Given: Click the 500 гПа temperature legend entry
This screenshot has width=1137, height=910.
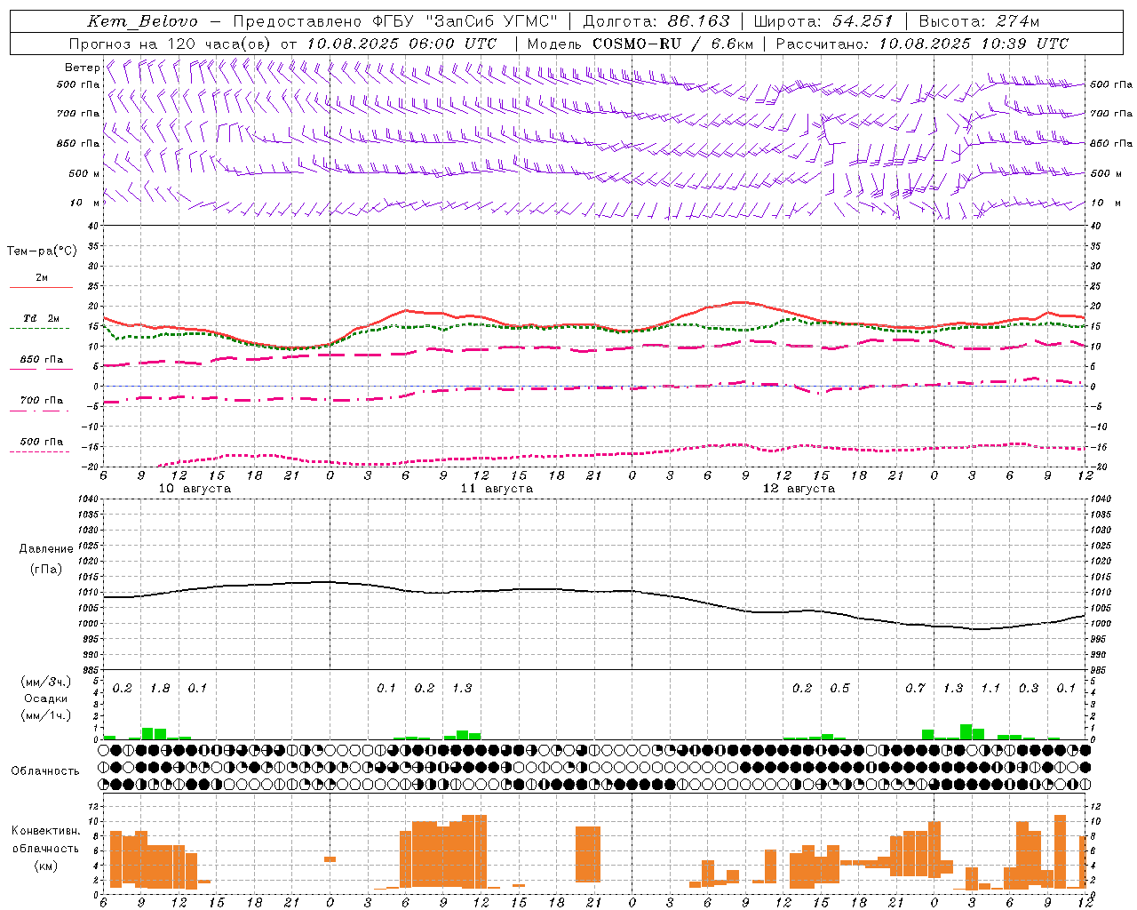Looking at the screenshot, I should (42, 442).
